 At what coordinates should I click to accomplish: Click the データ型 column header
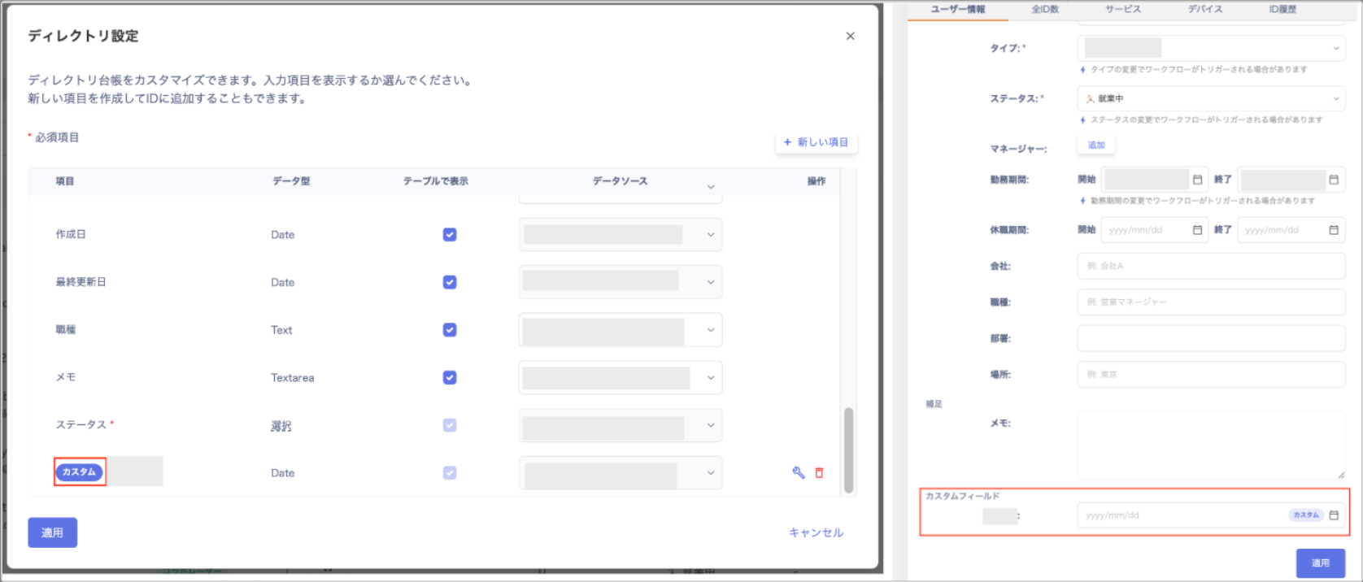[x=291, y=181]
